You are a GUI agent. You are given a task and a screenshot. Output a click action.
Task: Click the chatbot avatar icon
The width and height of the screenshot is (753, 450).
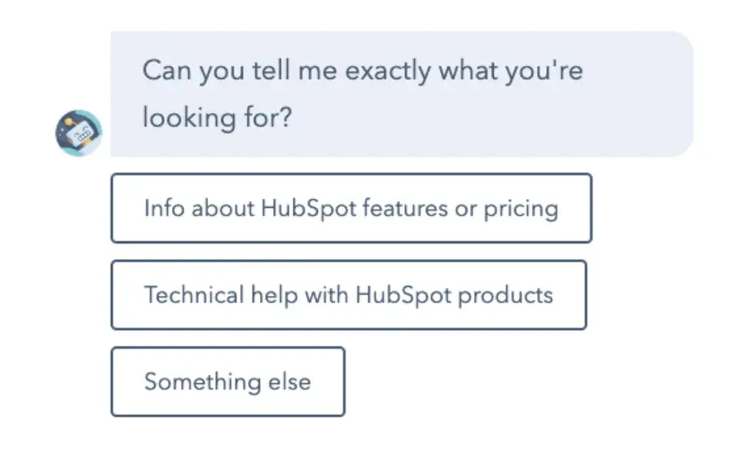tap(79, 132)
